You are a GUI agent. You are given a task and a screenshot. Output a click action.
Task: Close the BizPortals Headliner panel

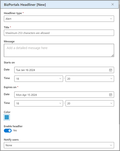tap(113, 4)
